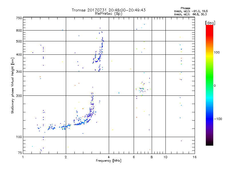Click the black bottom of the colorbar
Screen dimensions: 229x171
point(210,143)
